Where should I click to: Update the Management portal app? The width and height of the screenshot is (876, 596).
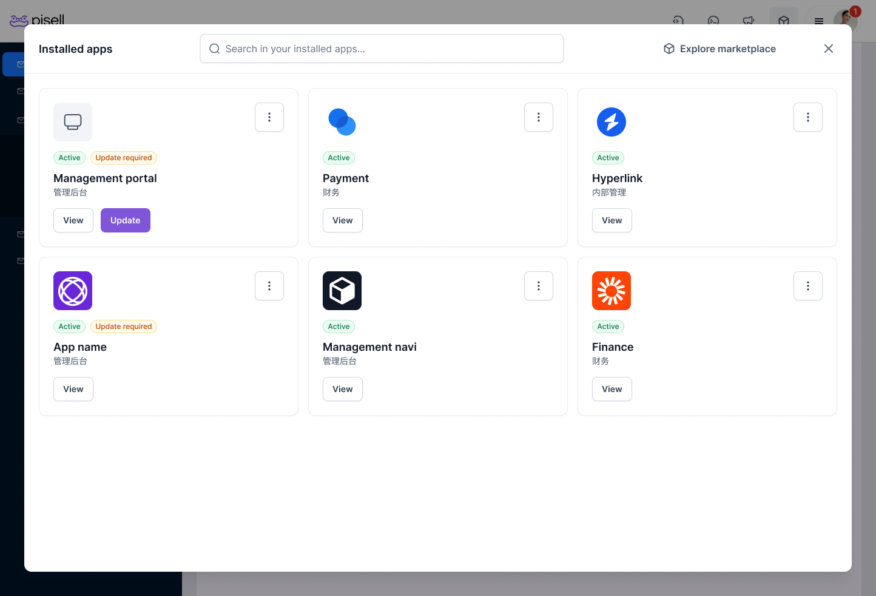126,220
